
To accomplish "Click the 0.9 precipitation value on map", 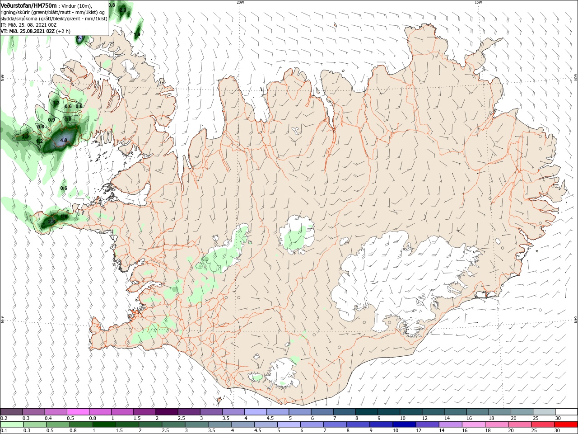I will 51,120.
